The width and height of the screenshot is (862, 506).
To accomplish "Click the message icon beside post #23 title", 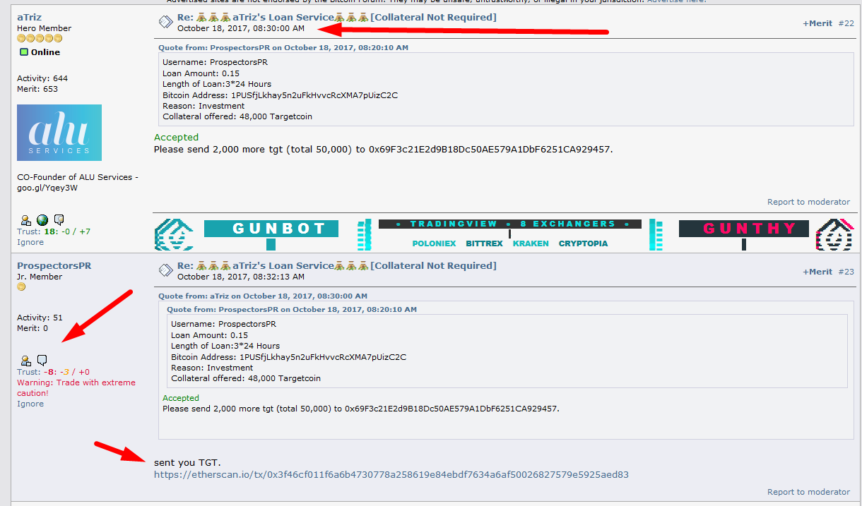I will coord(165,270).
